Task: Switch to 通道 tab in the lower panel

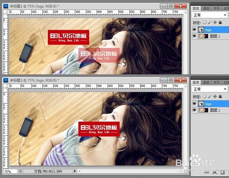Action: click(206, 82)
